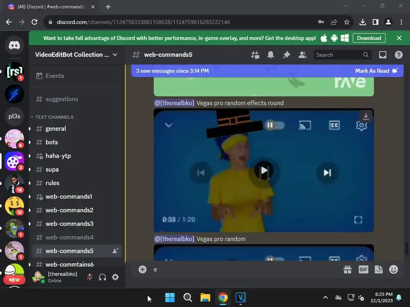
Task: Toggle the autoplay switch on video
Action: [274, 125]
